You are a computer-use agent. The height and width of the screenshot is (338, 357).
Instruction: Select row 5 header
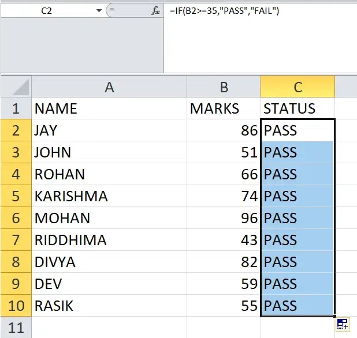[x=16, y=196]
